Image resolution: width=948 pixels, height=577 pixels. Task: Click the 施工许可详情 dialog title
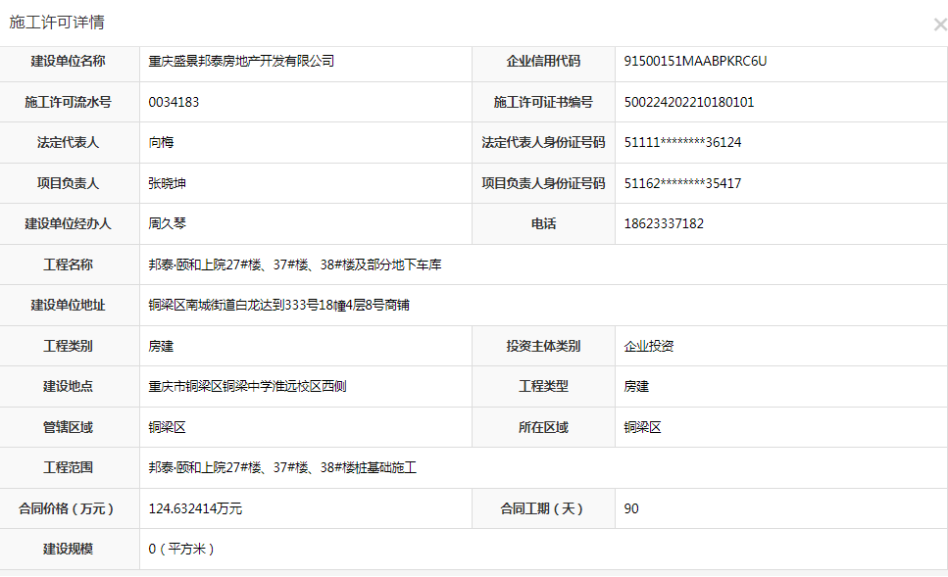click(x=57, y=23)
